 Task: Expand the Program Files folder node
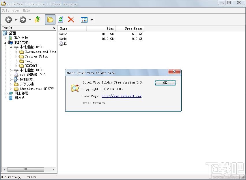(16, 57)
